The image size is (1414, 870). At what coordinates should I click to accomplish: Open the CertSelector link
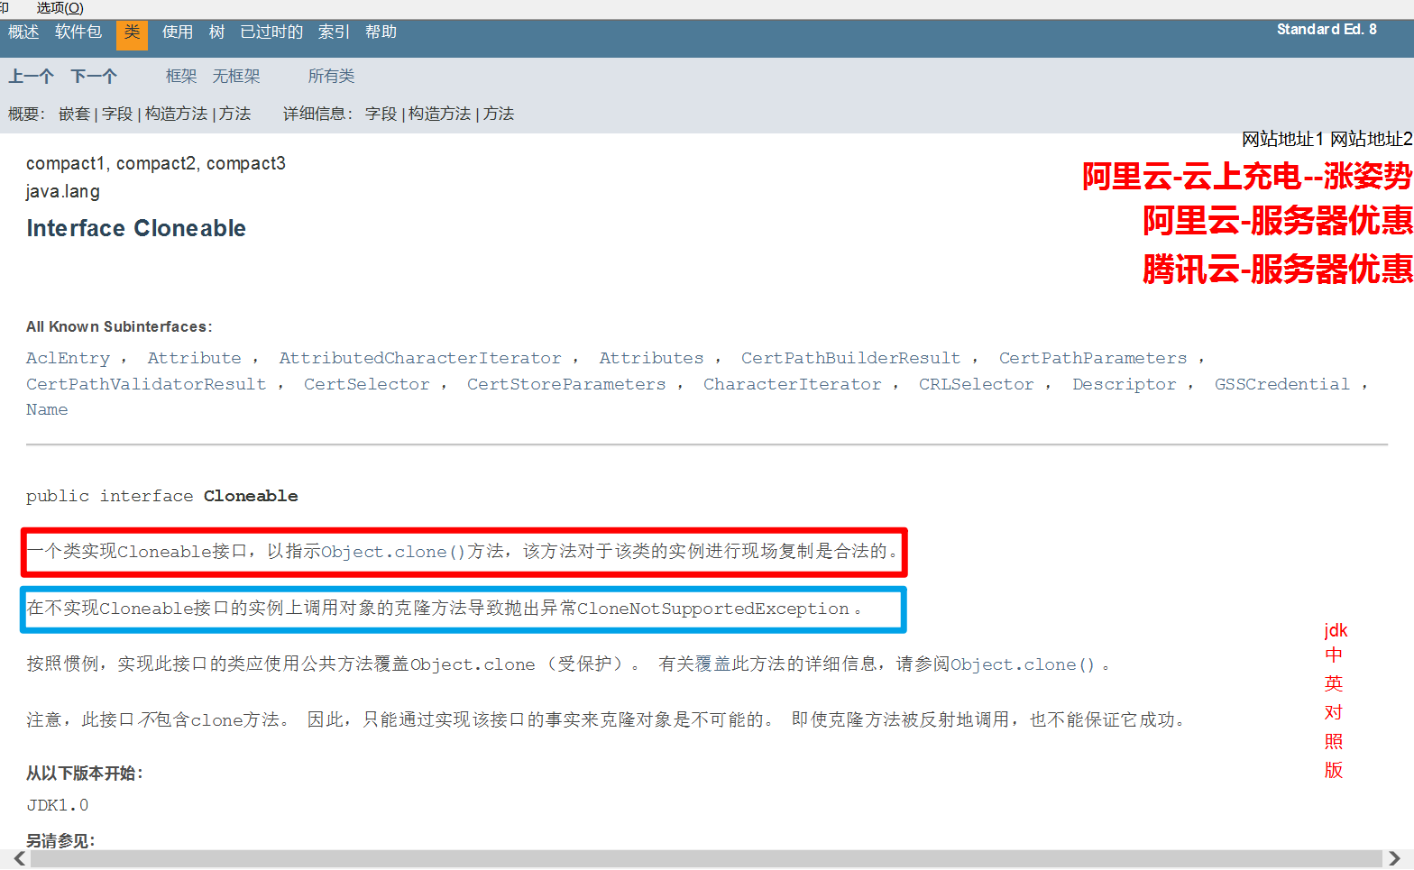366,384
